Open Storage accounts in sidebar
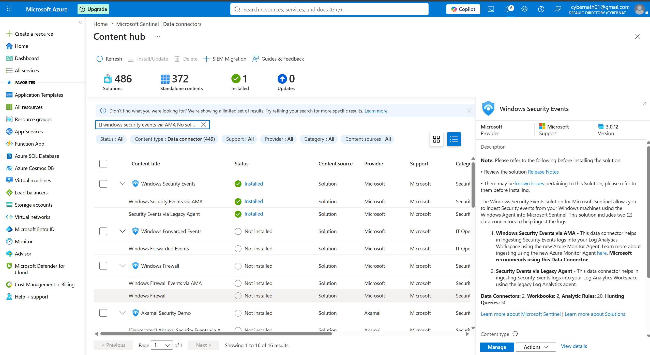The image size is (650, 355). click(34, 205)
